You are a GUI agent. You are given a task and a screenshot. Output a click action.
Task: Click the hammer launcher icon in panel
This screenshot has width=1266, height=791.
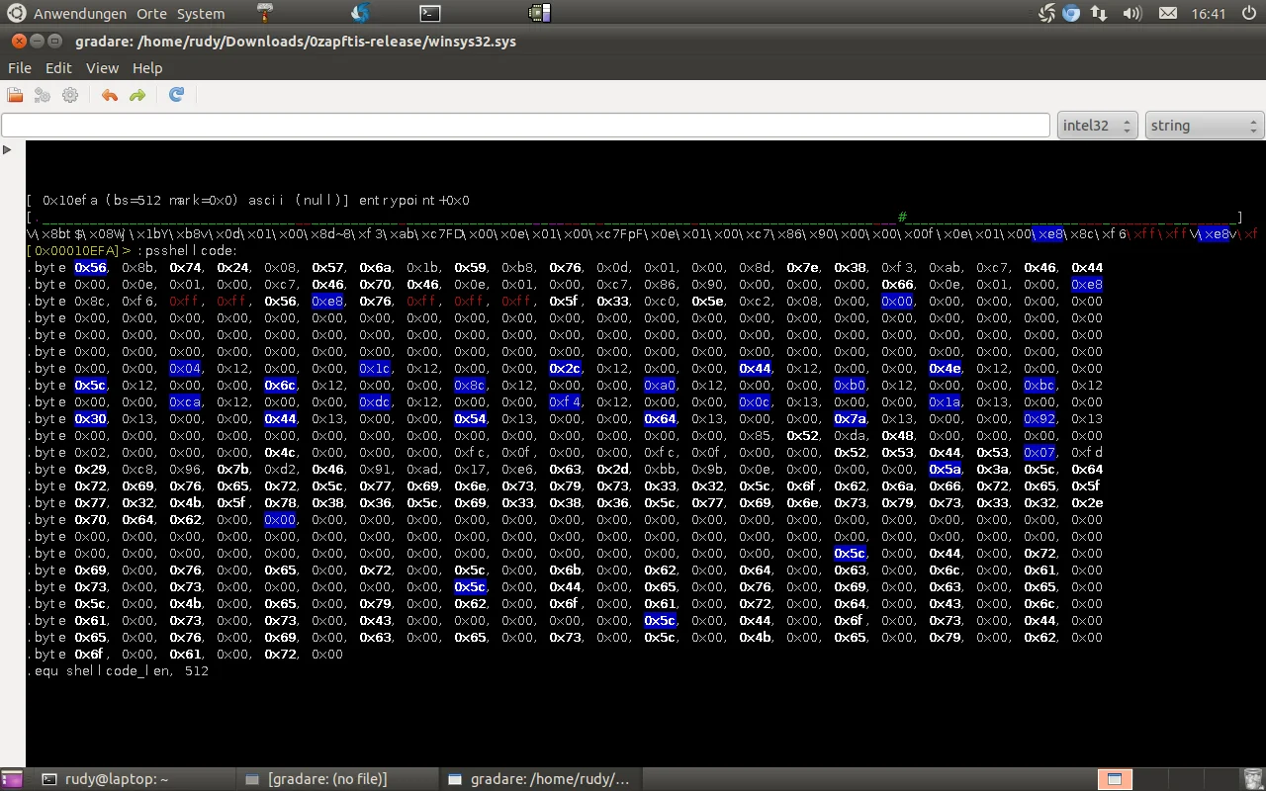pyautogui.click(x=266, y=13)
